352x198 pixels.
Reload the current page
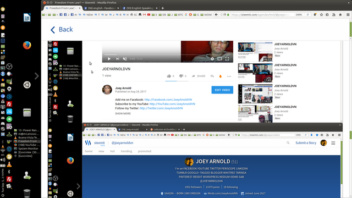(x=308, y=15)
